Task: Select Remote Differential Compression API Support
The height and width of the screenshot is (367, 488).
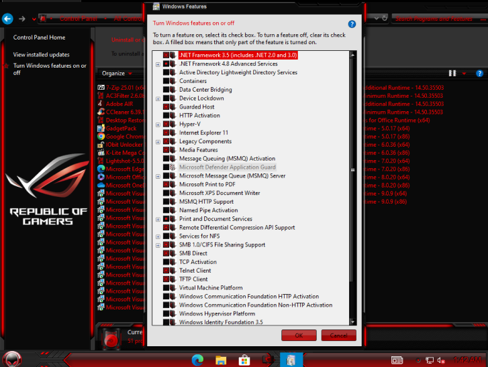Action: tap(237, 228)
